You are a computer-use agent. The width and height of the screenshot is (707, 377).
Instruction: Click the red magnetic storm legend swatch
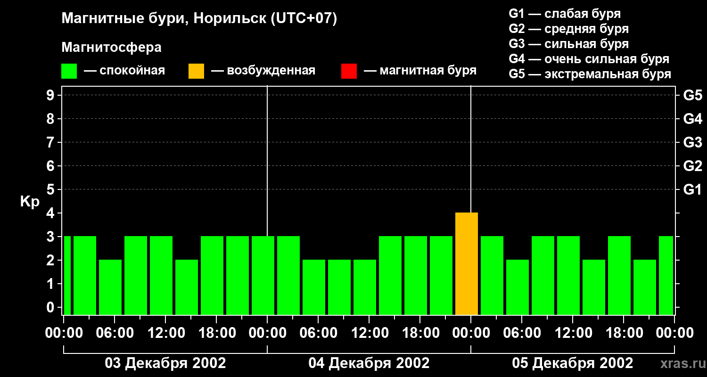click(349, 71)
